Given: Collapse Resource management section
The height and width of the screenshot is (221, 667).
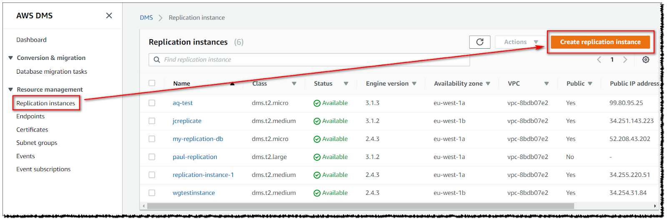Looking at the screenshot, I should [10, 89].
